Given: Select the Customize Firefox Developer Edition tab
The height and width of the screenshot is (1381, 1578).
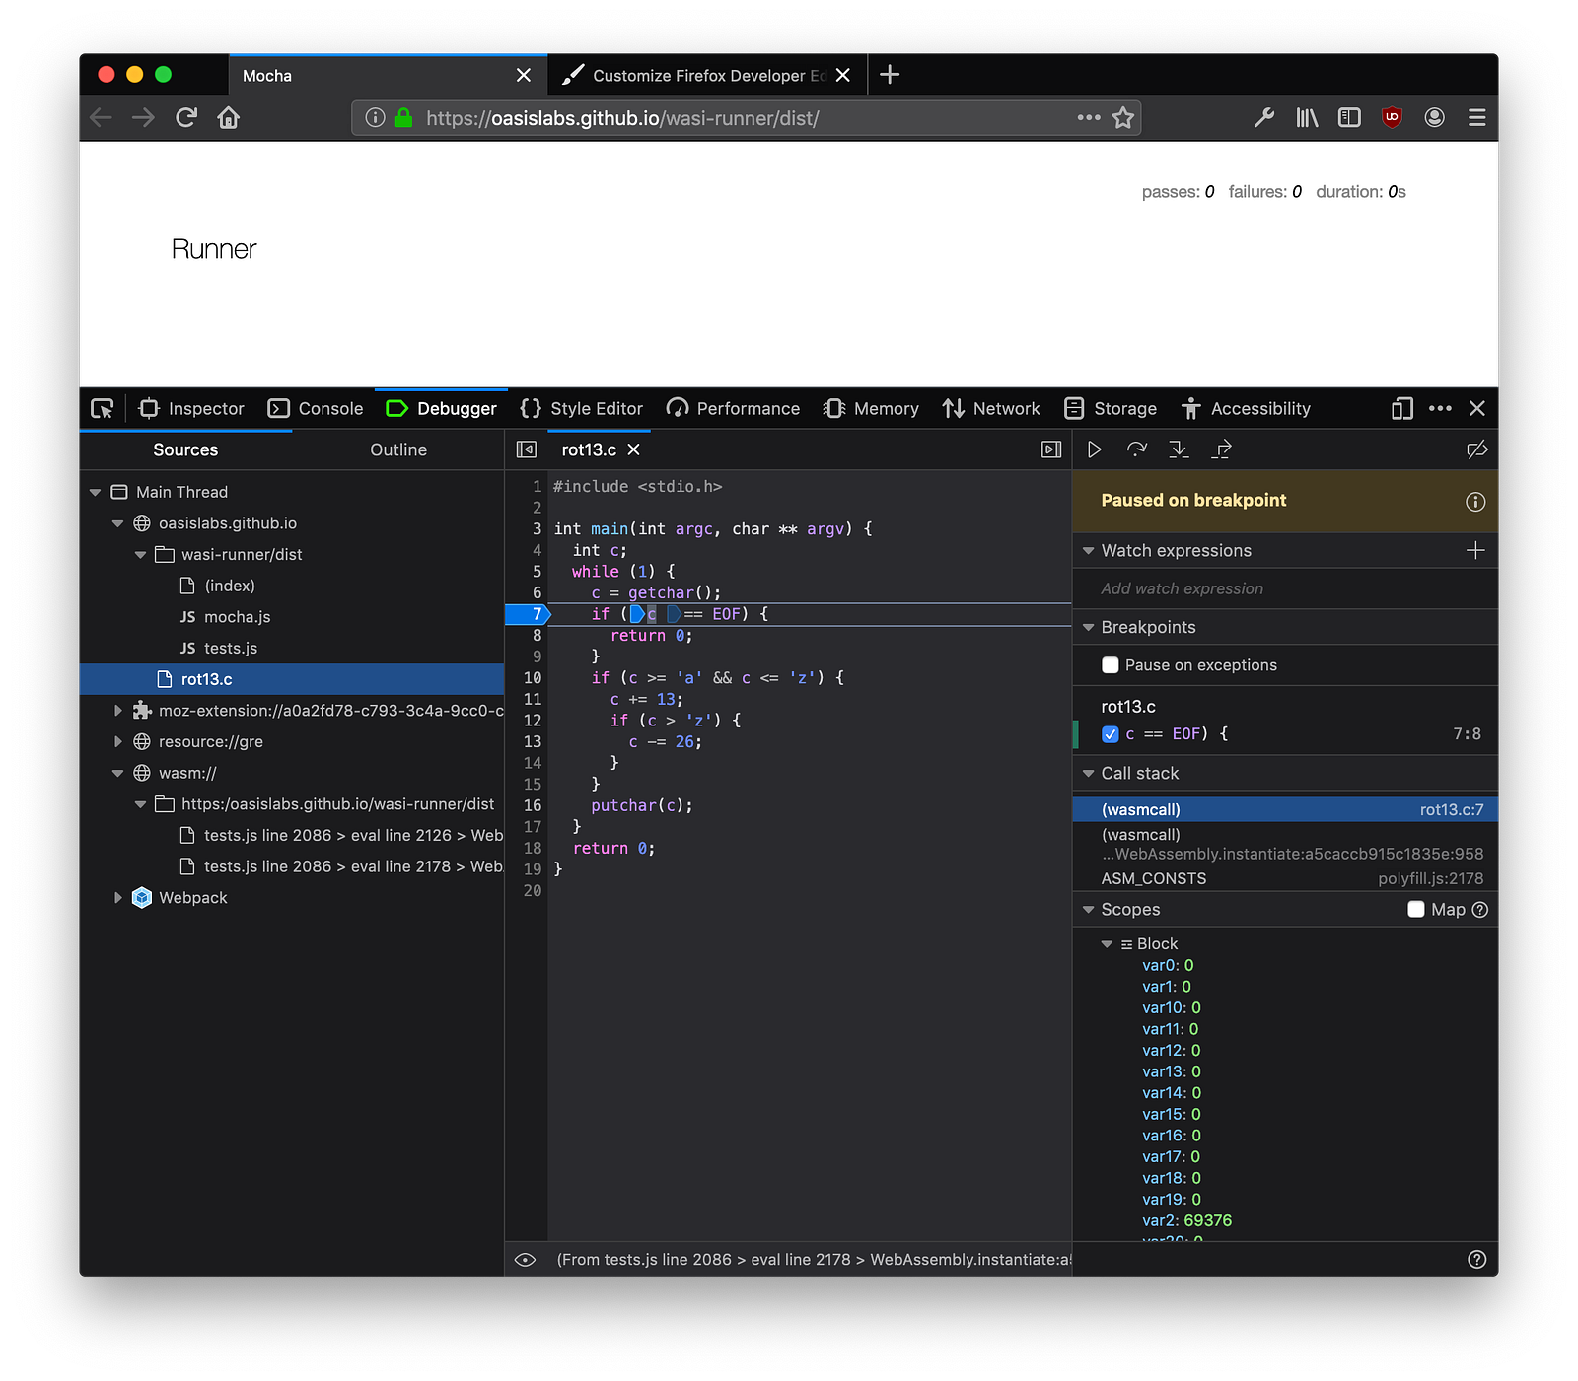Looking at the screenshot, I should pyautogui.click(x=708, y=75).
